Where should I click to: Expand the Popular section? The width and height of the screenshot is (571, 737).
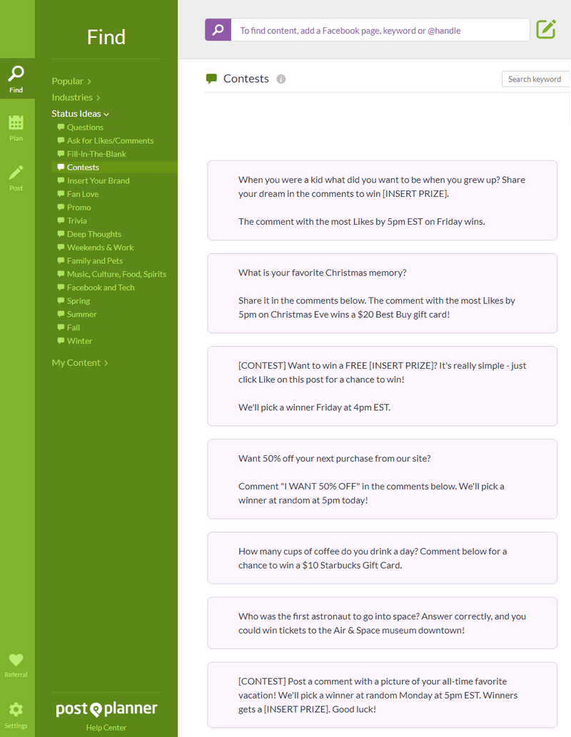[71, 81]
